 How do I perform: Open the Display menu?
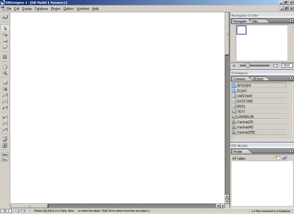tap(27, 9)
